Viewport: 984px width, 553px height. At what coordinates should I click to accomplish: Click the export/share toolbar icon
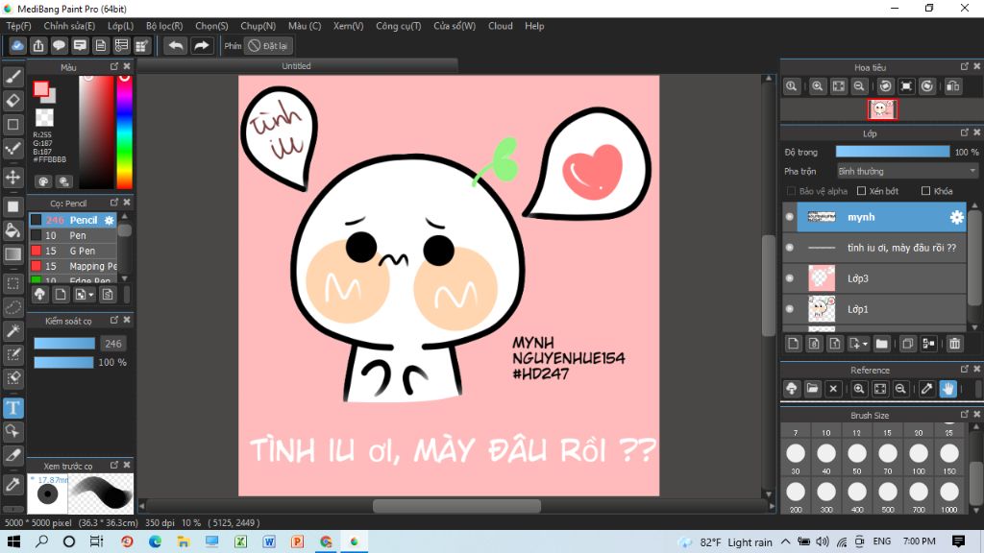pos(38,46)
